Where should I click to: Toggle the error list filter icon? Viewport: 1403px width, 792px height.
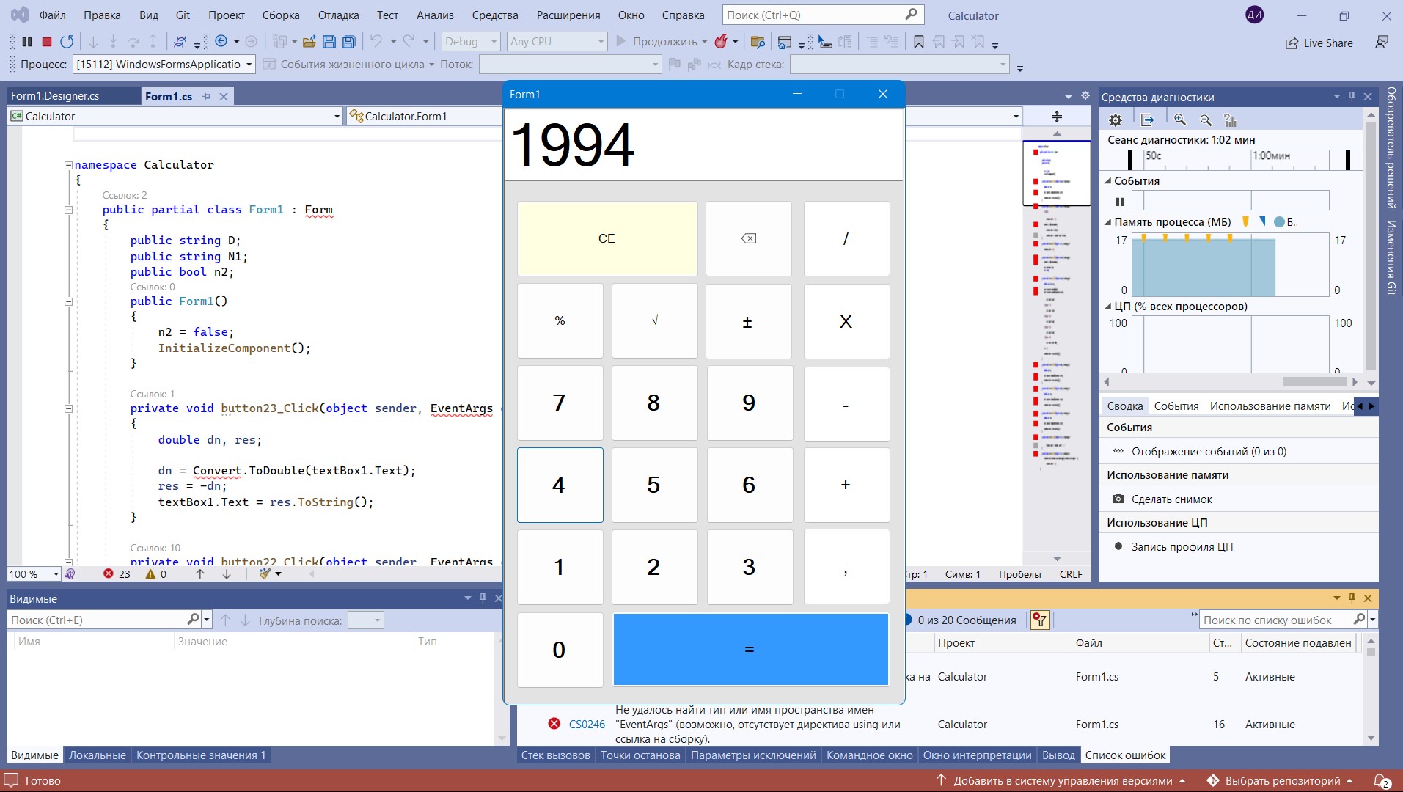point(1039,620)
